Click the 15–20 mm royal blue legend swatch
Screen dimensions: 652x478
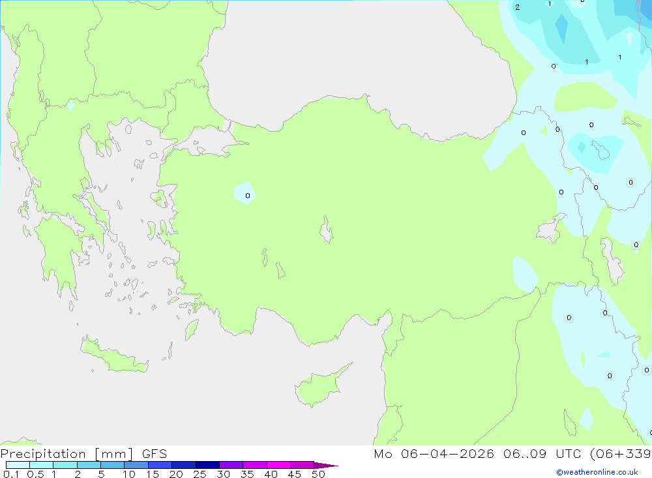coord(160,465)
